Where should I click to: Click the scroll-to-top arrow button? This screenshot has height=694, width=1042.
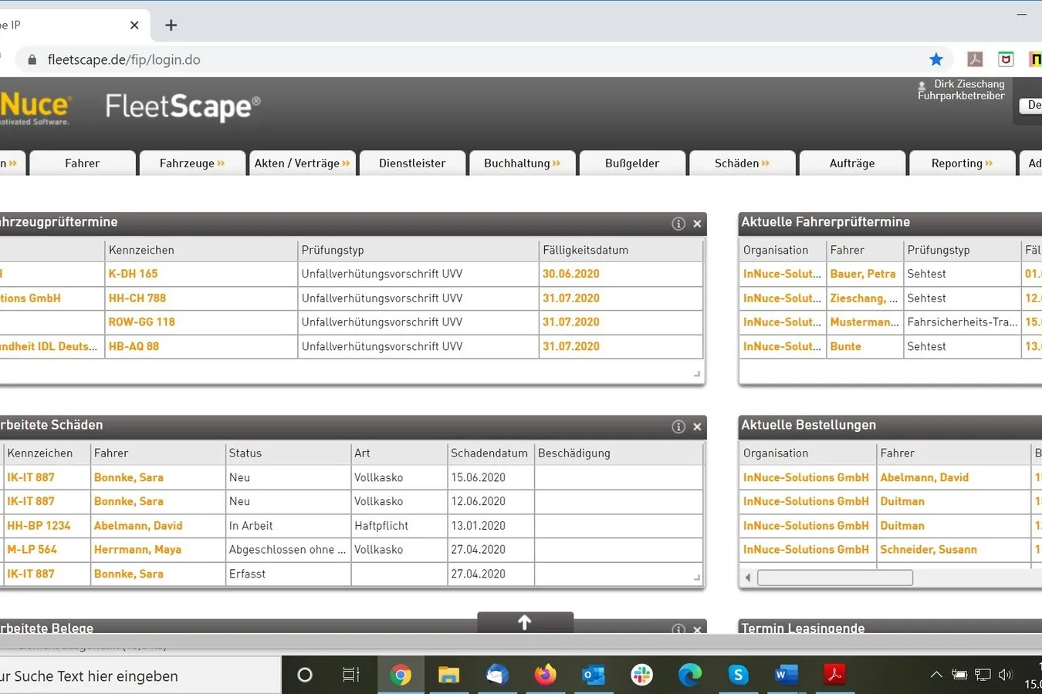pyautogui.click(x=525, y=622)
